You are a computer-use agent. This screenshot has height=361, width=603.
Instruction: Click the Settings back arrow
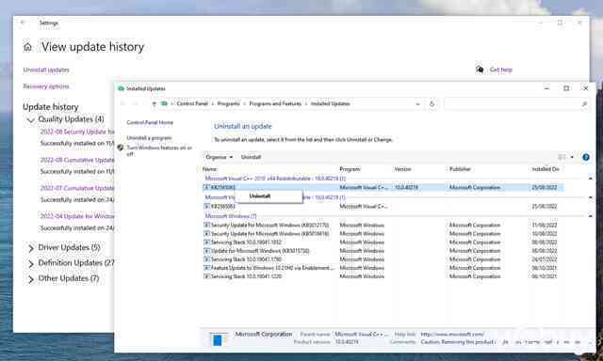[x=23, y=23]
